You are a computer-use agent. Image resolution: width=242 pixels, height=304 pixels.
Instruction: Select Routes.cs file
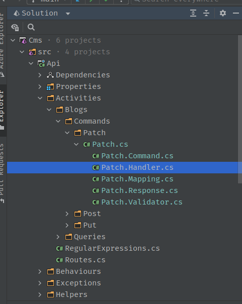(x=85, y=260)
